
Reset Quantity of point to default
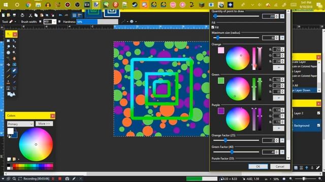pos(282,16)
